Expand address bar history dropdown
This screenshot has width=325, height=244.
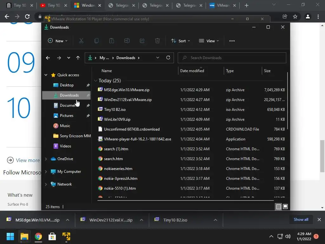pyautogui.click(x=158, y=58)
